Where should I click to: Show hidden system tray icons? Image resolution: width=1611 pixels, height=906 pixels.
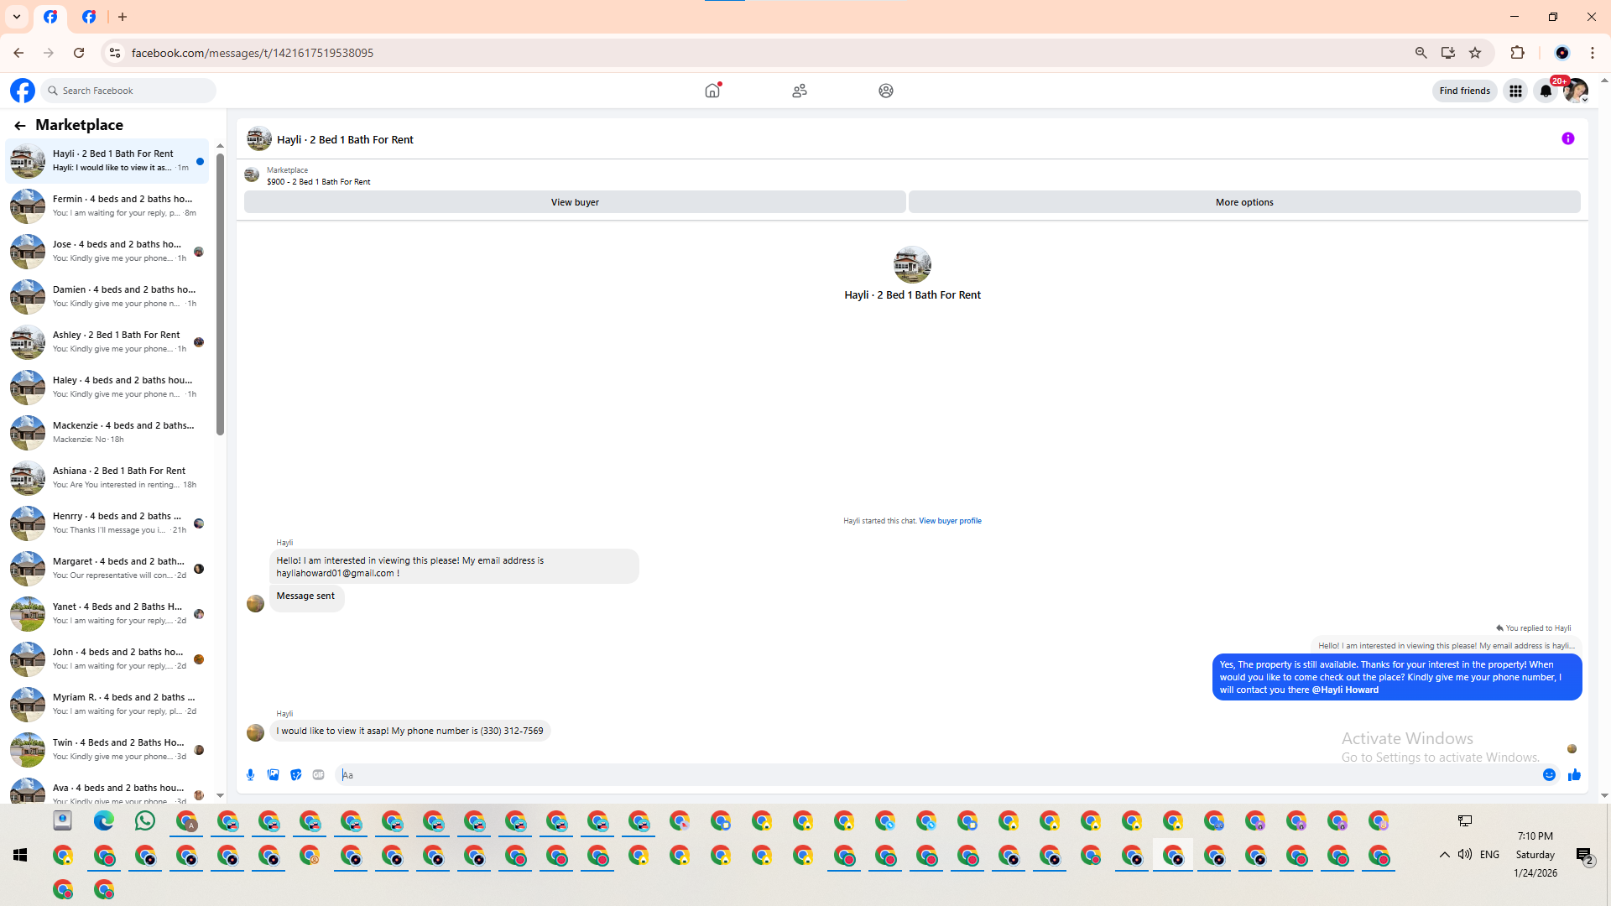(x=1444, y=855)
